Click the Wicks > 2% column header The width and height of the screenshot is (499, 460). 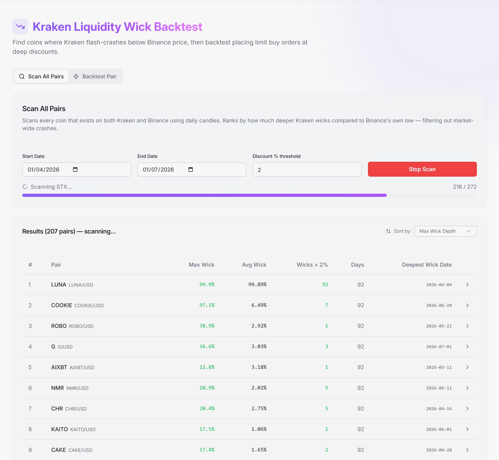(312, 265)
